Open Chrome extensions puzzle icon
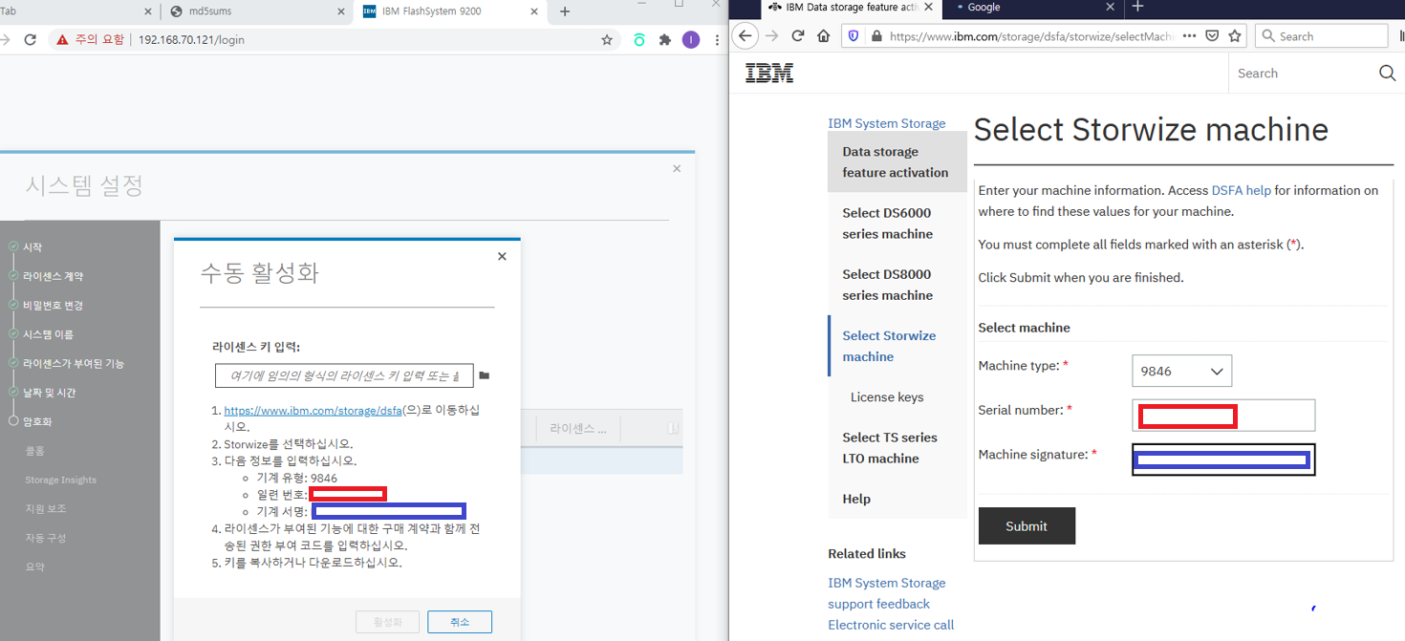 tap(665, 40)
